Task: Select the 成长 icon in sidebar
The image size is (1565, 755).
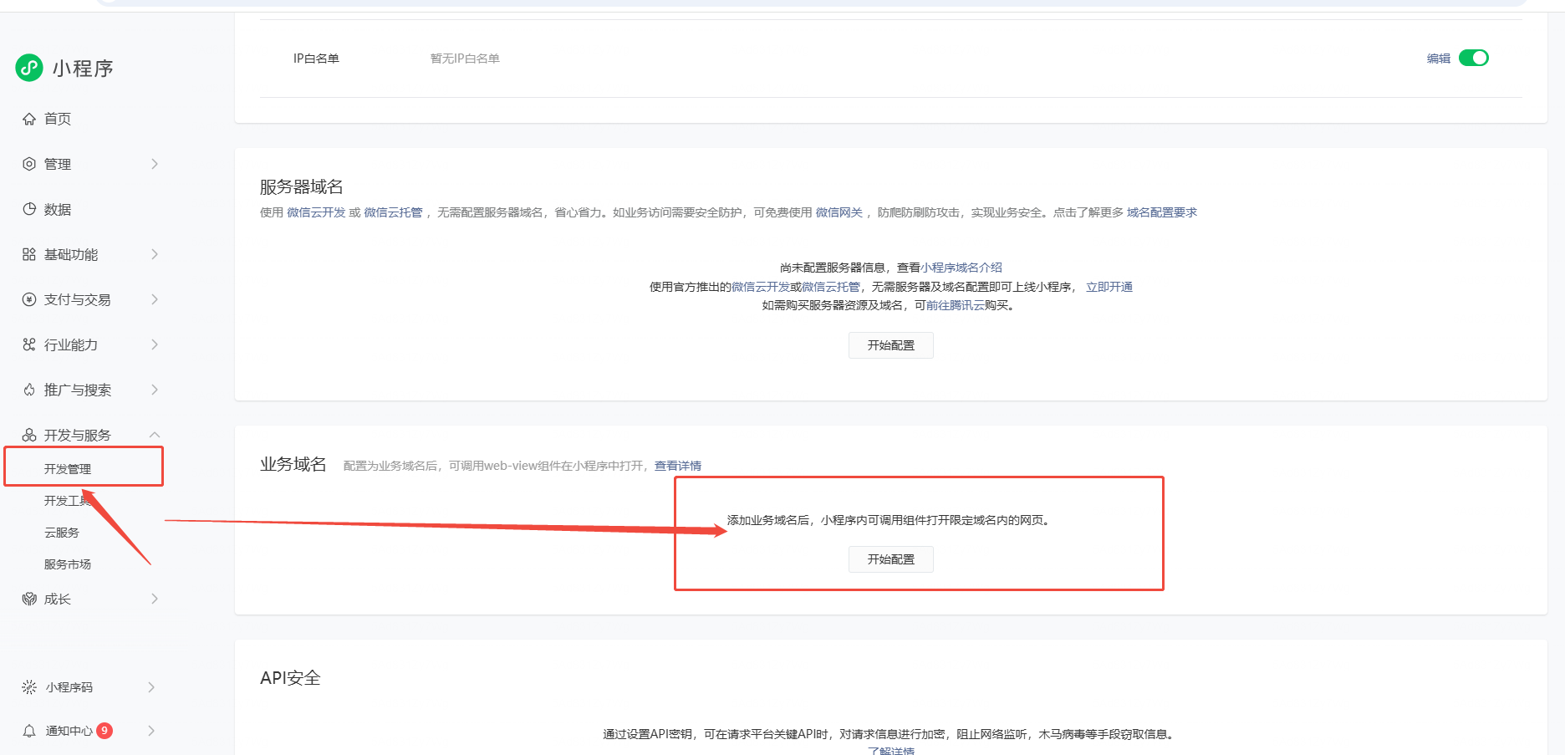Action: [28, 599]
